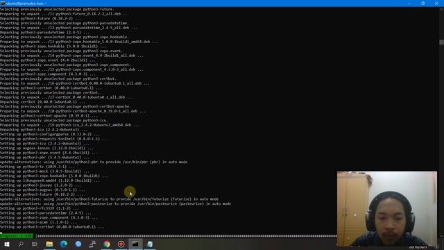Viewport: 444px width, 250px height.
Task: Open the network-share app icon on taskbar
Action: [92, 244]
